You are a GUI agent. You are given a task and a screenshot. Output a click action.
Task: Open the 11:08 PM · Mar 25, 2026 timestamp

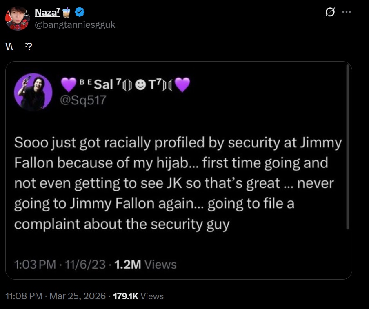tap(56, 296)
